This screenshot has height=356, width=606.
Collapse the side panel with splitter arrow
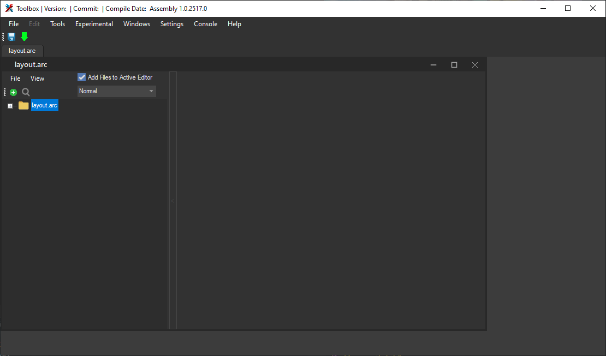[173, 201]
